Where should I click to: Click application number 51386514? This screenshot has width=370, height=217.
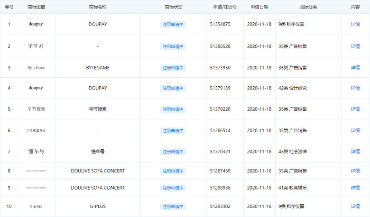(220, 130)
